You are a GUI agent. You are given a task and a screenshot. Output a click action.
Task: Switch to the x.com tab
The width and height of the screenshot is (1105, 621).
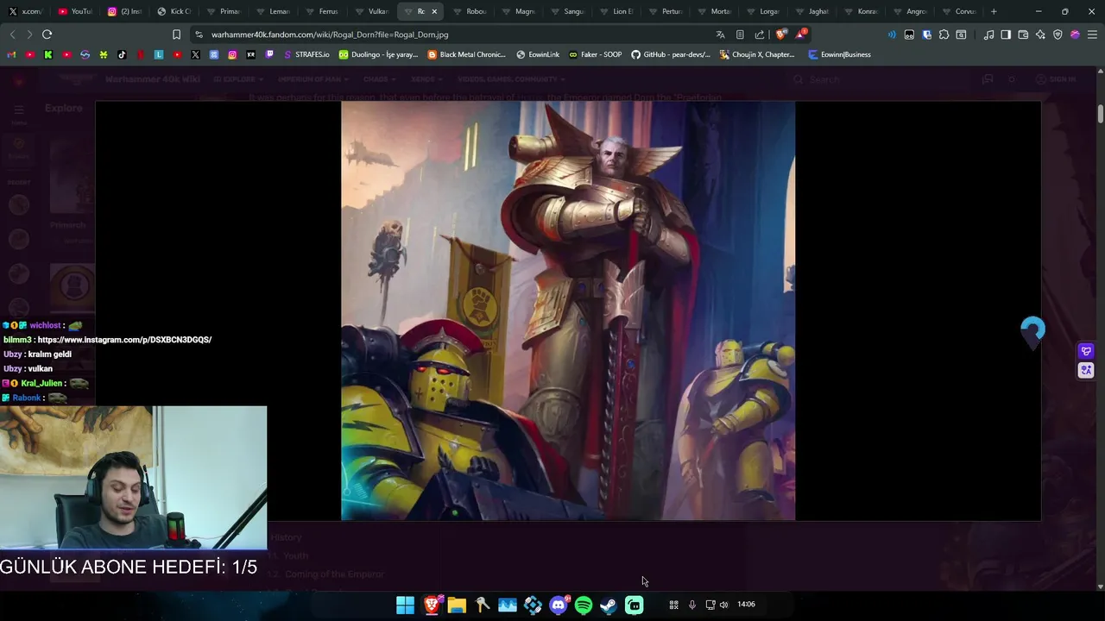click(25, 11)
